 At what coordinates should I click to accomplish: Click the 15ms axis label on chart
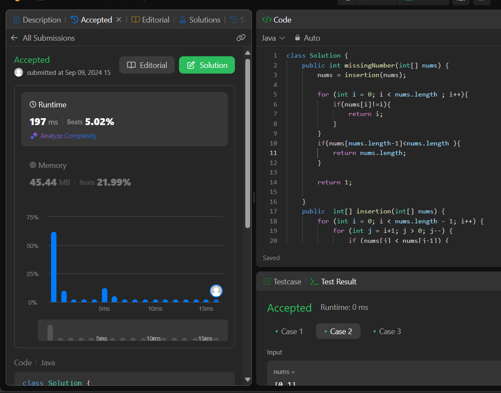click(206, 309)
